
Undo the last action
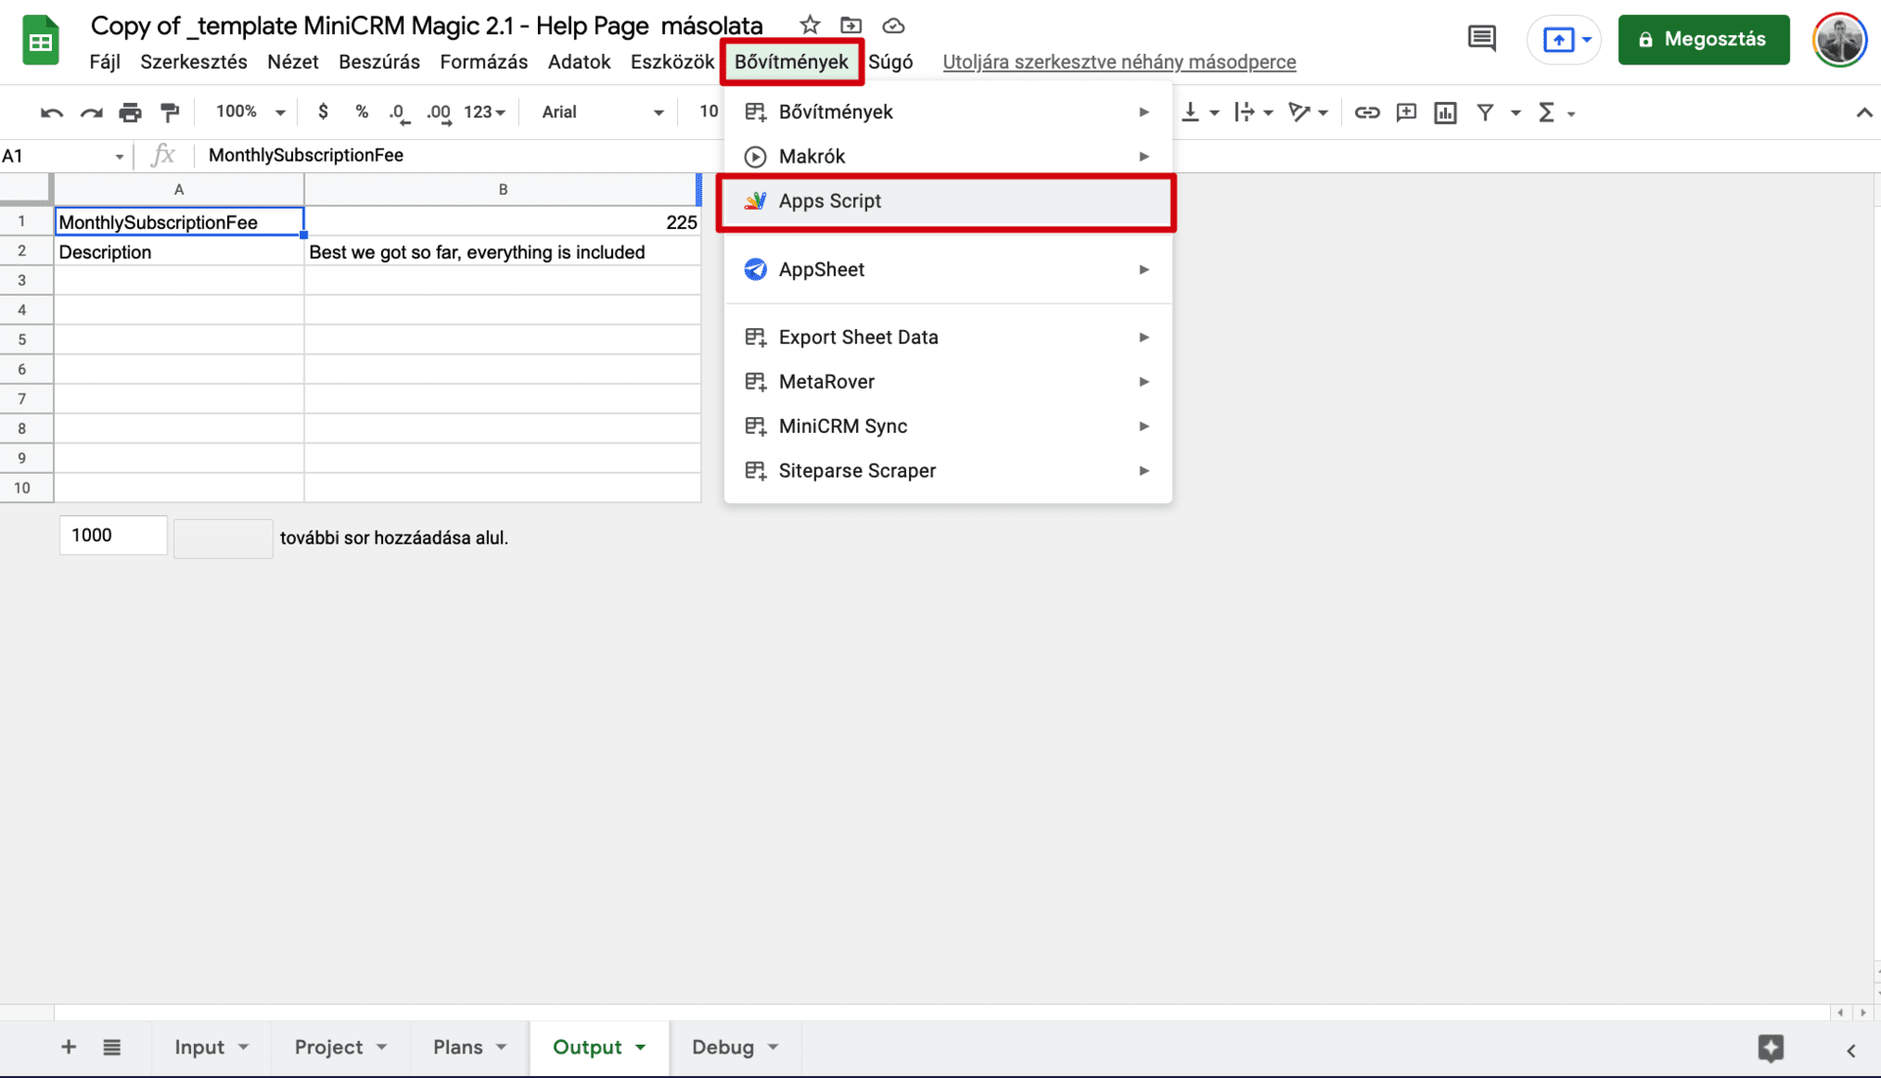[52, 113]
